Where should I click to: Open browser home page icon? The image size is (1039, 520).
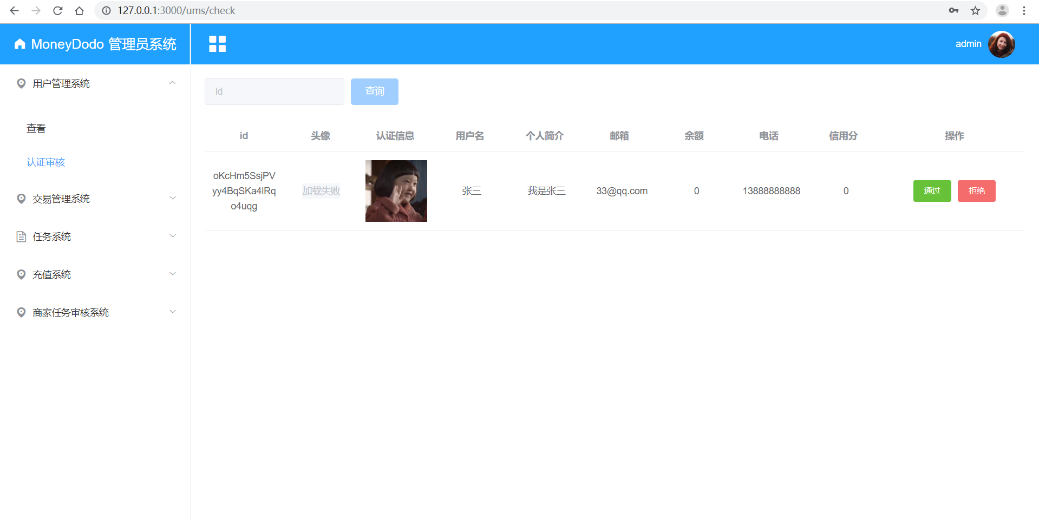pyautogui.click(x=79, y=10)
